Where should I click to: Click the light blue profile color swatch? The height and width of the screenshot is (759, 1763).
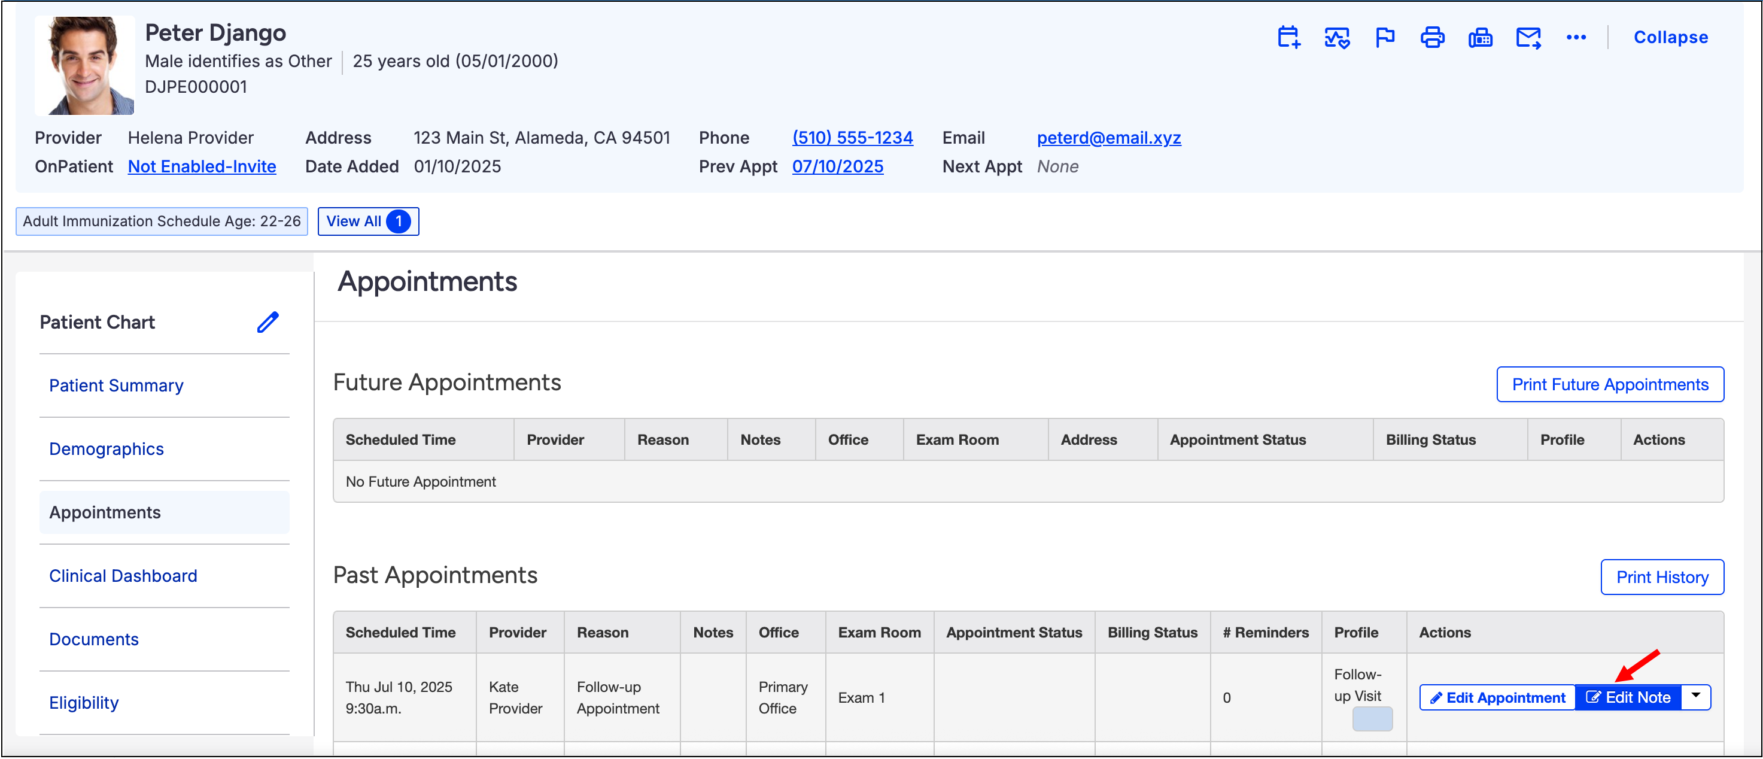pos(1372,719)
